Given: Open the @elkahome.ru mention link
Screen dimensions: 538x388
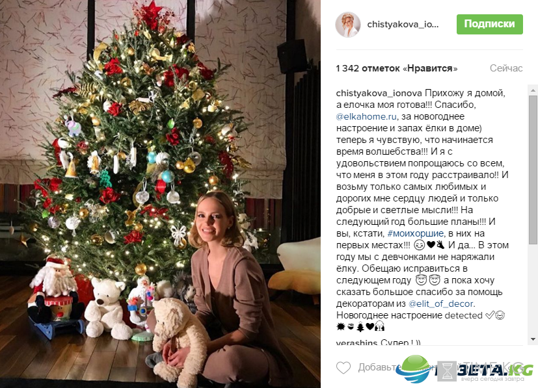Looking at the screenshot, I should click(x=366, y=116).
